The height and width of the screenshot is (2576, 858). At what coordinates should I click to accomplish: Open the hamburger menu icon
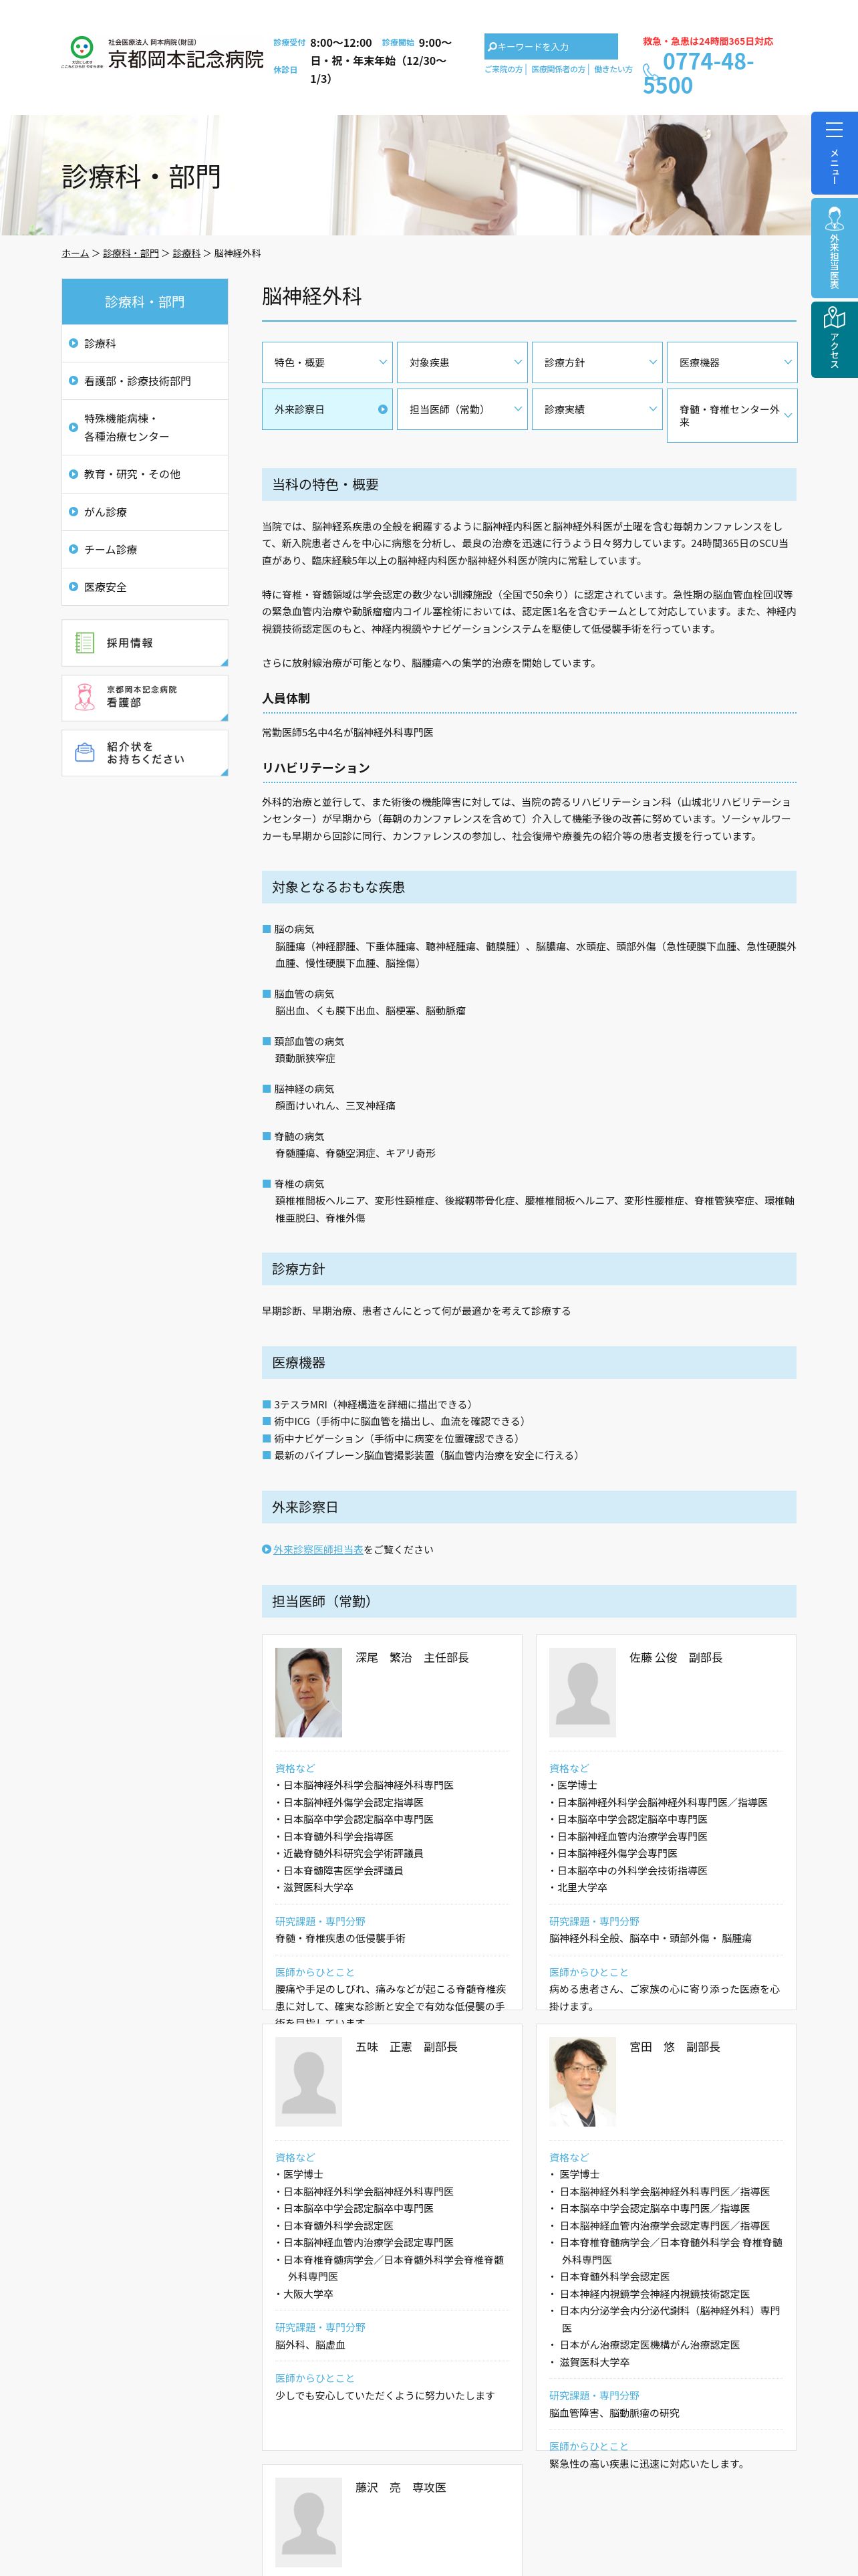point(834,130)
